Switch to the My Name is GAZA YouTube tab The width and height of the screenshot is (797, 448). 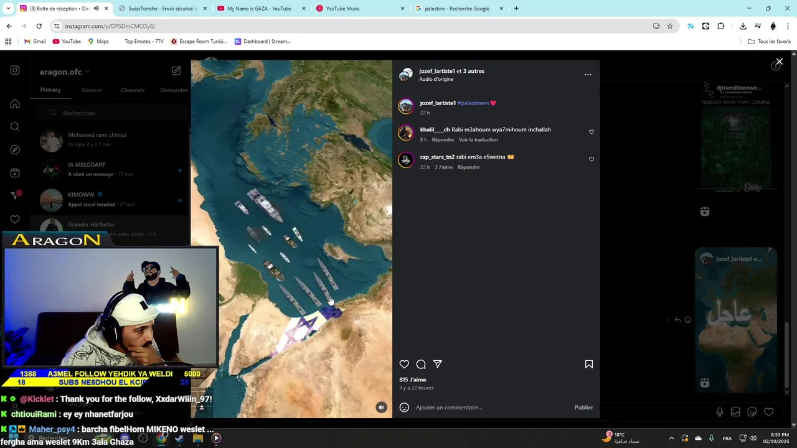[260, 9]
